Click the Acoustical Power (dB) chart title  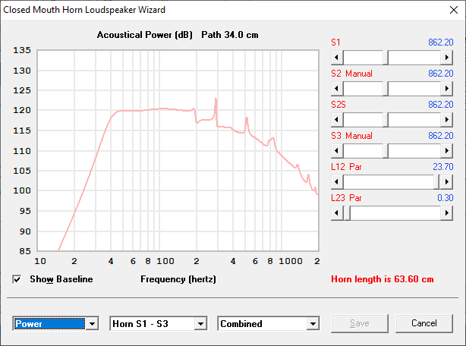145,35
